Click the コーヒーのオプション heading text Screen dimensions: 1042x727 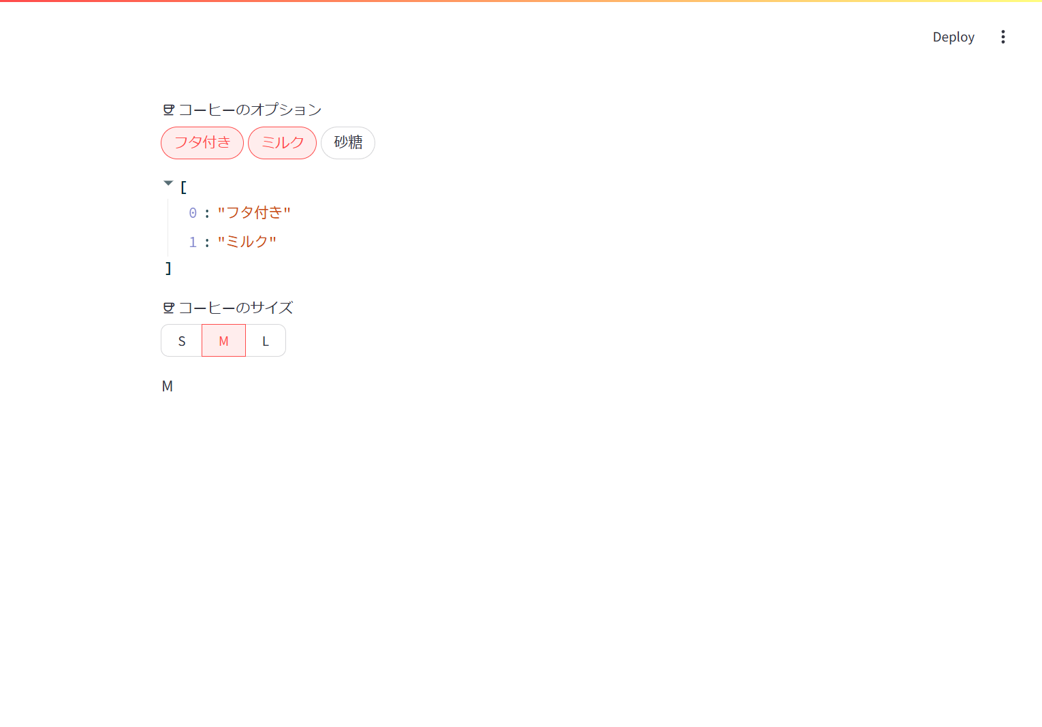click(250, 109)
